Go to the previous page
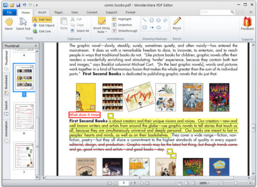 click(115, 183)
